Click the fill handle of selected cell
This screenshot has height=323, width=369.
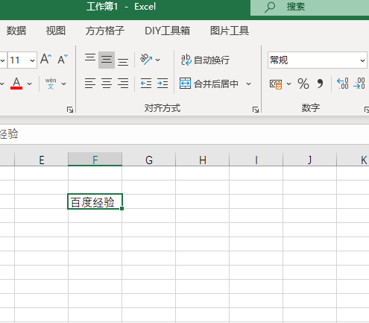tap(122, 208)
